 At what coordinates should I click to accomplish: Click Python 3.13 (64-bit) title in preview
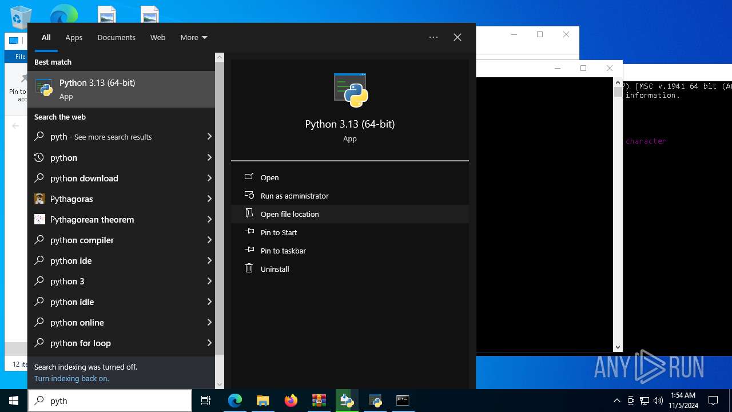click(x=350, y=124)
